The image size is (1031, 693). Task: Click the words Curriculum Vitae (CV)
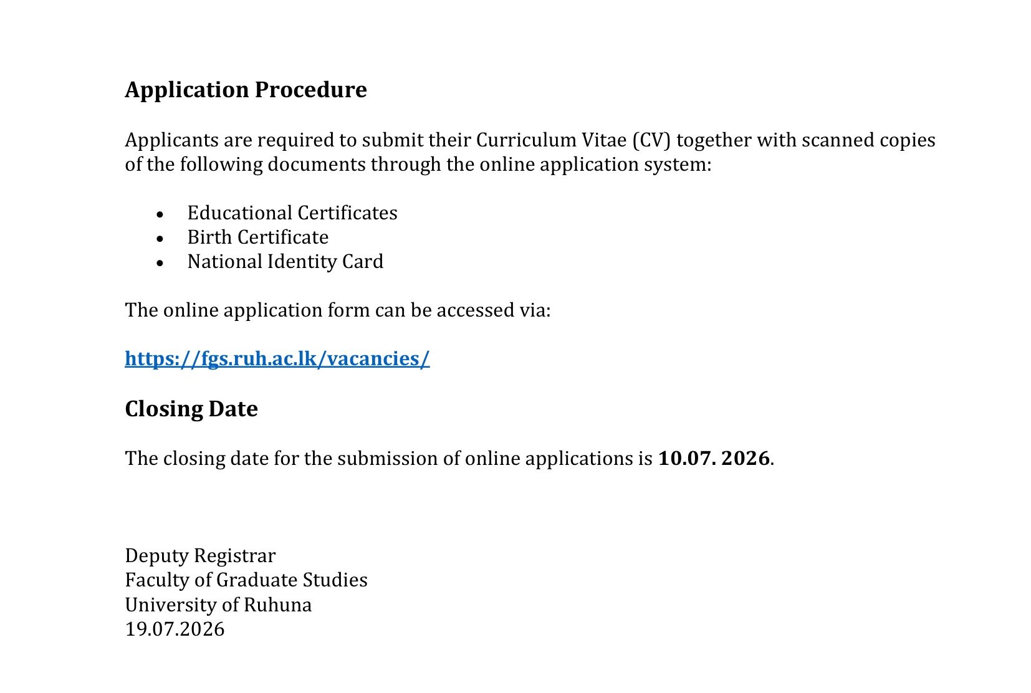(x=573, y=140)
